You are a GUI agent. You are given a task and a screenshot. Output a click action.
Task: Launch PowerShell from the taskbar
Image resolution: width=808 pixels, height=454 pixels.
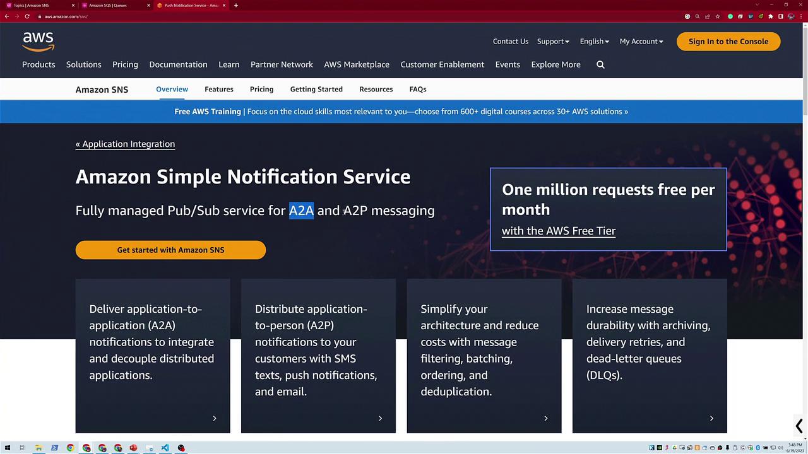click(54, 448)
